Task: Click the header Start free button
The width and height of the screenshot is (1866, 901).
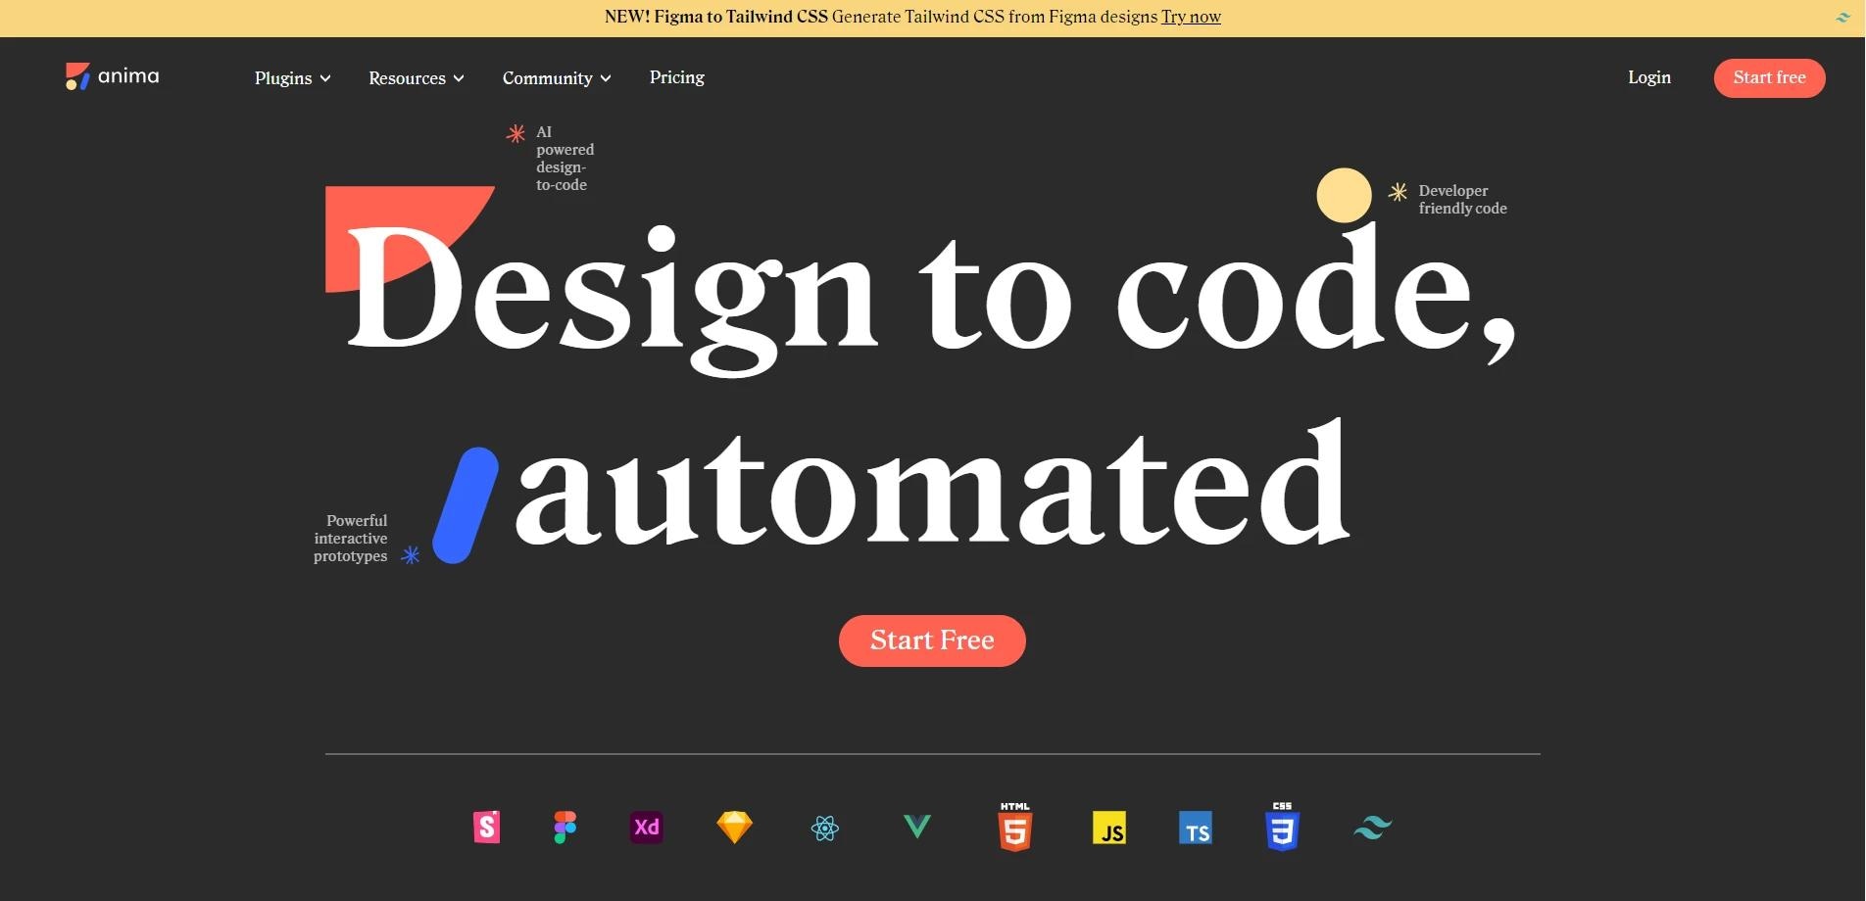Action: point(1769,78)
